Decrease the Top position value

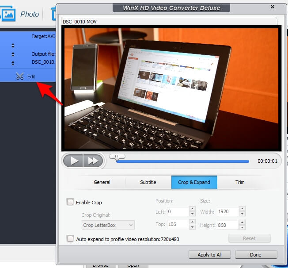click(x=192, y=227)
